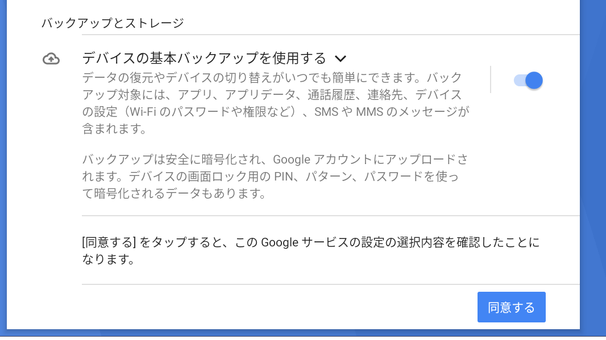Click the blue background strip left of the dialog
The height and width of the screenshot is (340, 606).
pos(3,166)
